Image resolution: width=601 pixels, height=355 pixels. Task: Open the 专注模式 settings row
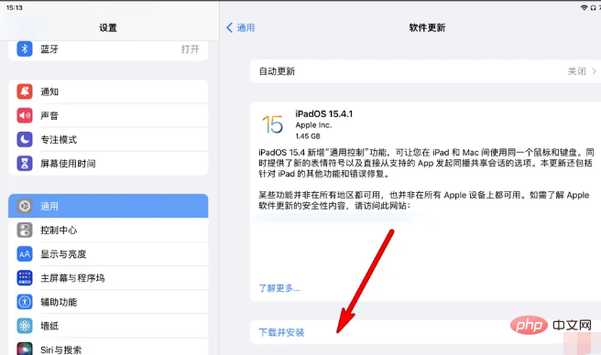[x=108, y=139]
